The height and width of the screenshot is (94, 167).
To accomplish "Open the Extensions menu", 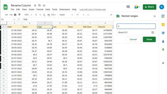I will 64,9.
